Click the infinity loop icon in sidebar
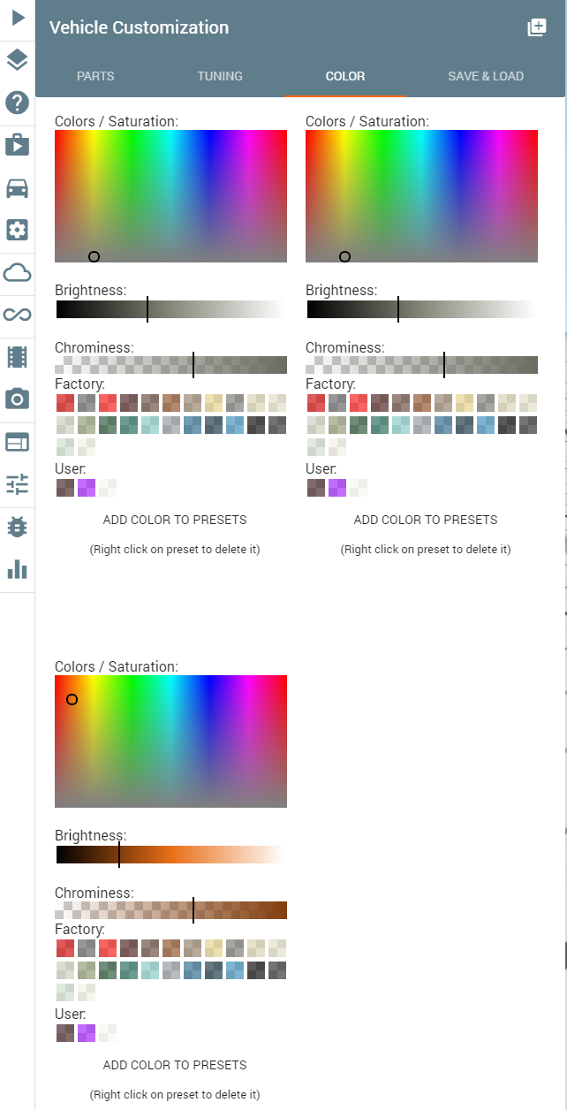Viewport: 567px width, 1110px height. click(18, 315)
